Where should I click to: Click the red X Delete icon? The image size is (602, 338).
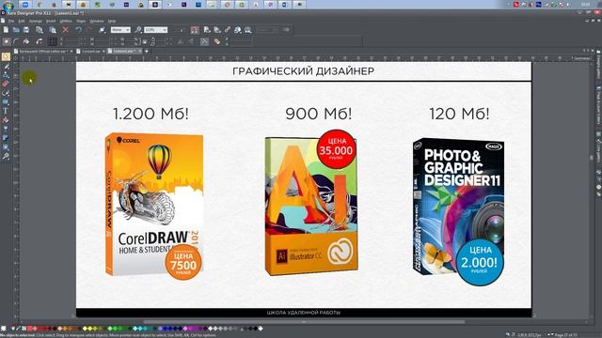[66, 29]
